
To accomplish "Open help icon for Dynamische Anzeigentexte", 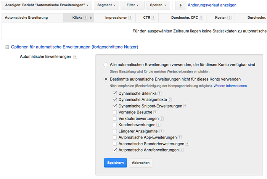I will [170, 100].
